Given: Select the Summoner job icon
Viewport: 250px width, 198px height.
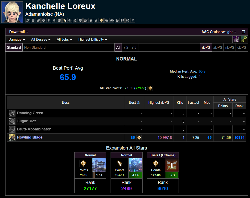Looking at the screenshot, I should pos(117,20).
